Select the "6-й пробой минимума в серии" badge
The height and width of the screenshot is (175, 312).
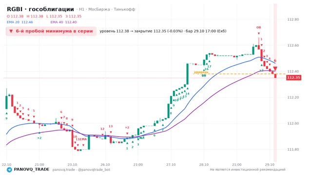point(51,31)
